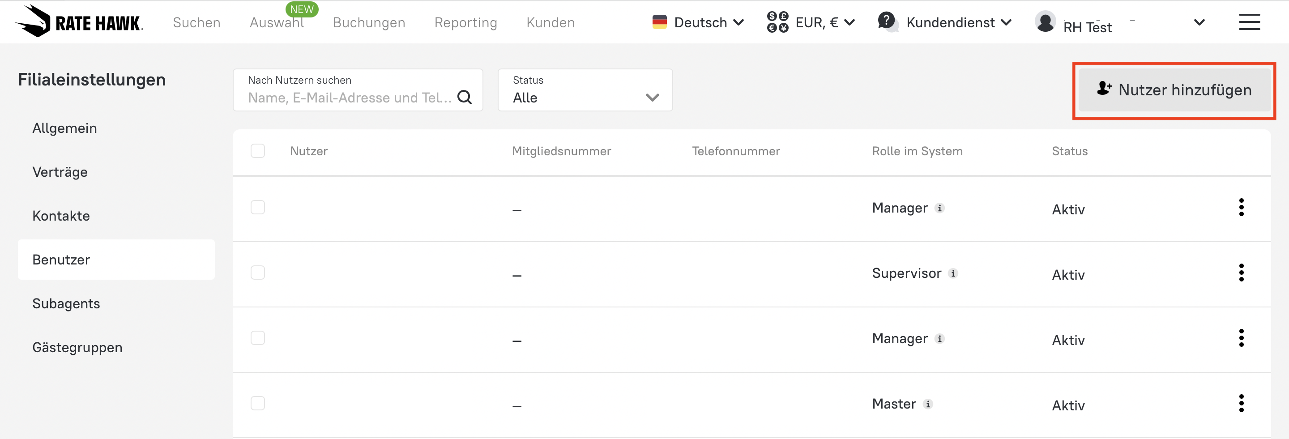Image resolution: width=1289 pixels, height=439 pixels.
Task: Expand the Deutsch language dropdown
Action: 699,22
